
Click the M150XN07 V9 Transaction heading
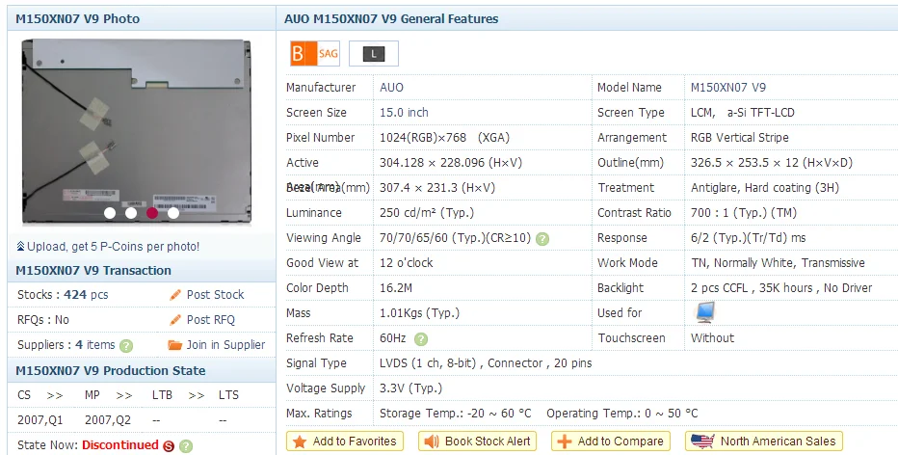(93, 271)
